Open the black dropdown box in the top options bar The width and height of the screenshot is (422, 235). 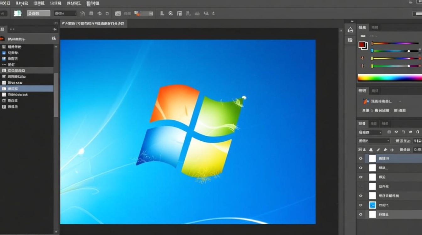(65, 13)
